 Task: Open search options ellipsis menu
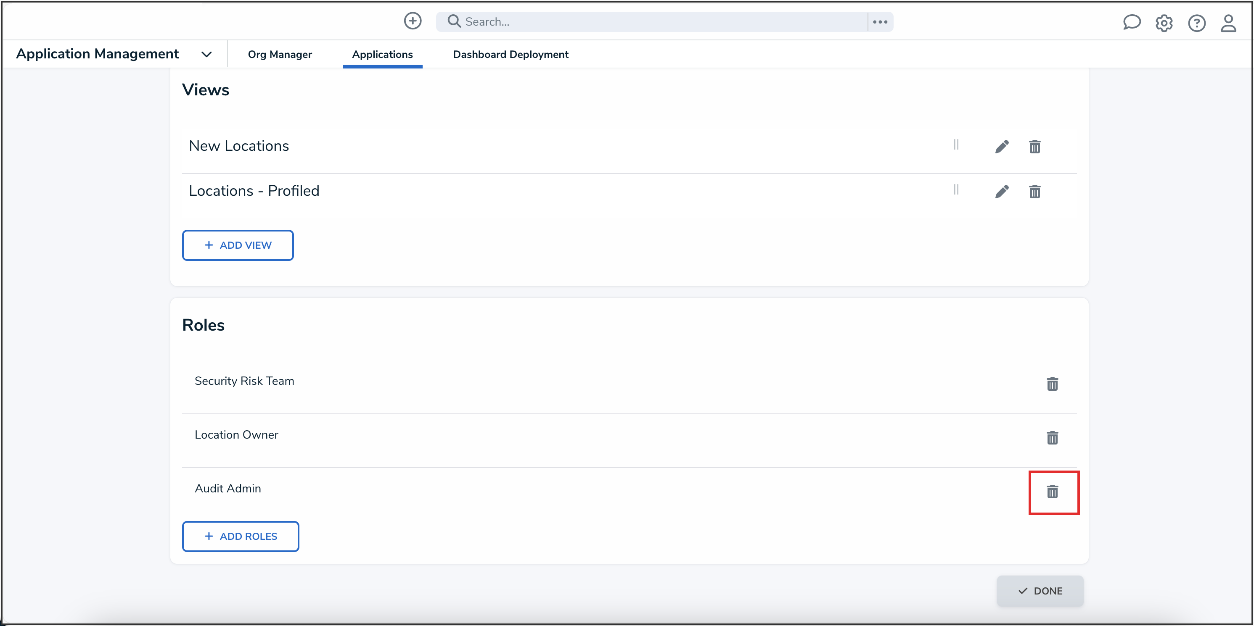880,22
